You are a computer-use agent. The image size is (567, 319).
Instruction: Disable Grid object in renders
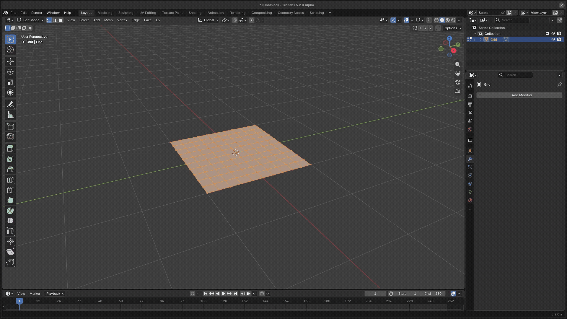point(559,39)
